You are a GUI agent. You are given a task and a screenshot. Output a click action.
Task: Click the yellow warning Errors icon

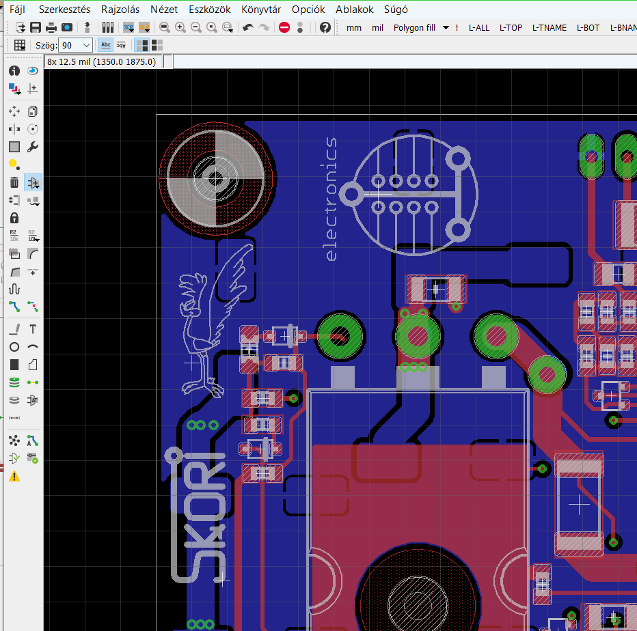pos(14,477)
